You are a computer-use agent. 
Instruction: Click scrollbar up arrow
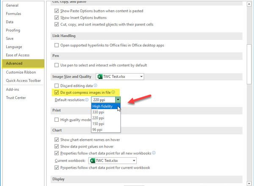[249, 4]
